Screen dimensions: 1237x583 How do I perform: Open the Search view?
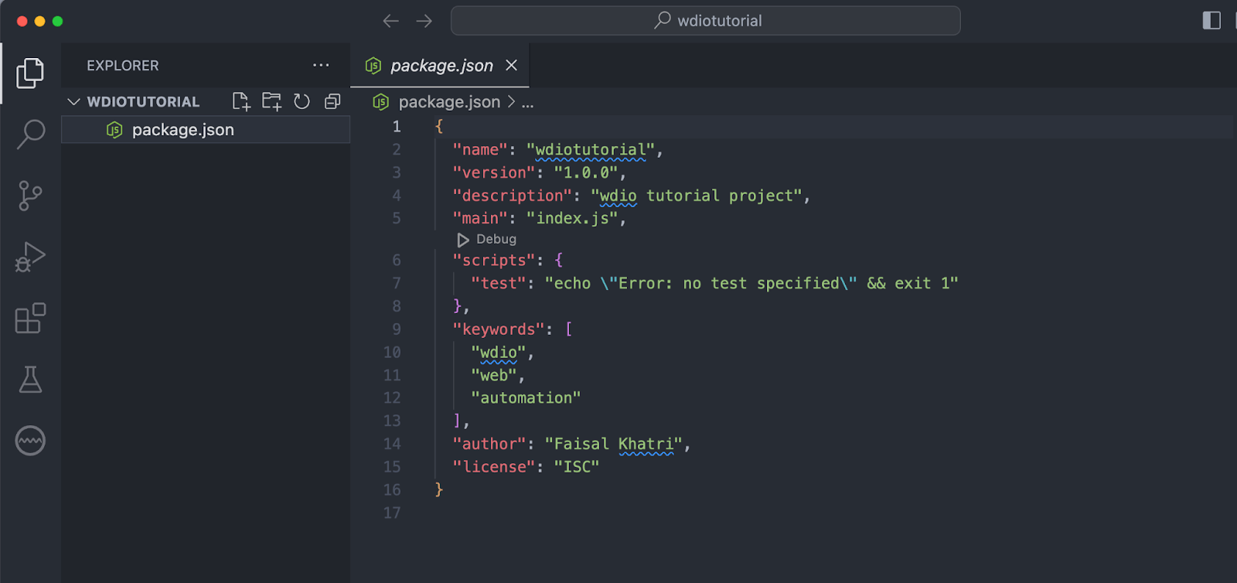[x=30, y=134]
